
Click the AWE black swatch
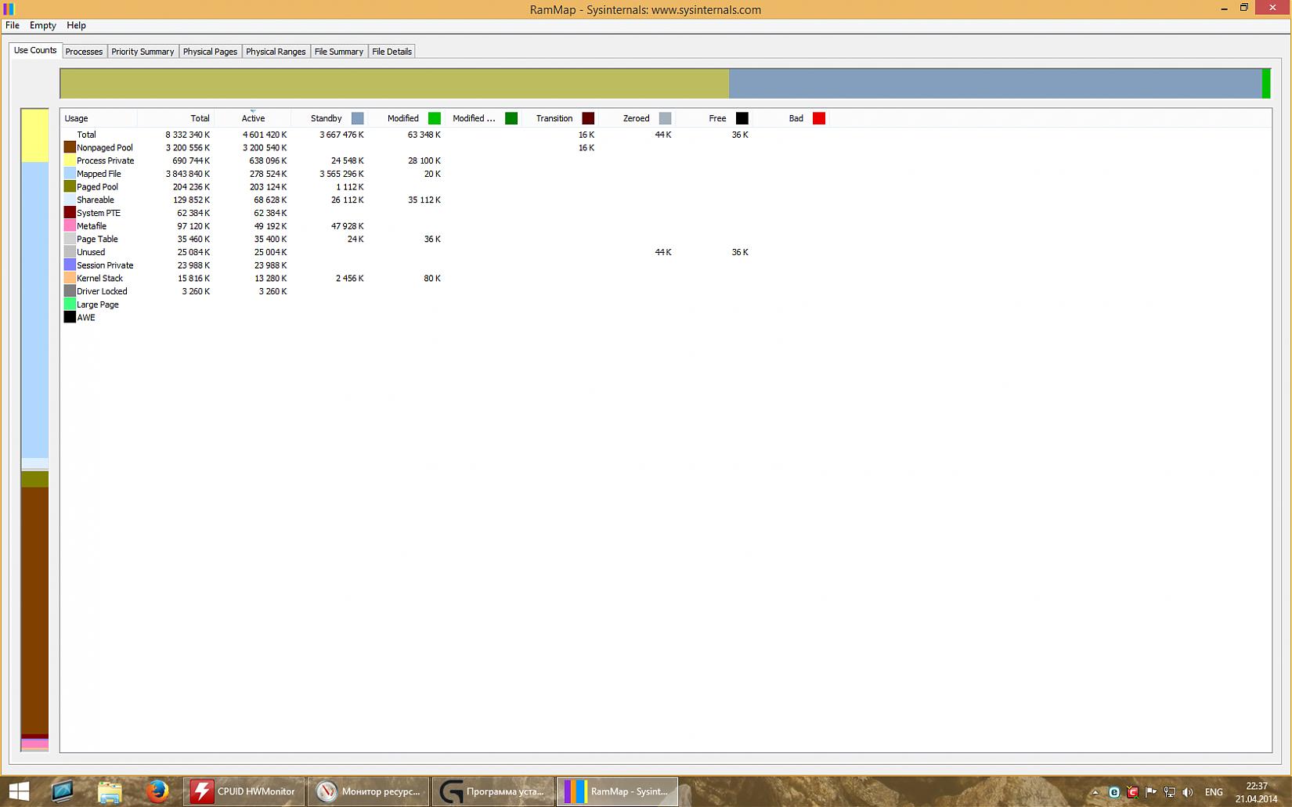click(x=70, y=317)
